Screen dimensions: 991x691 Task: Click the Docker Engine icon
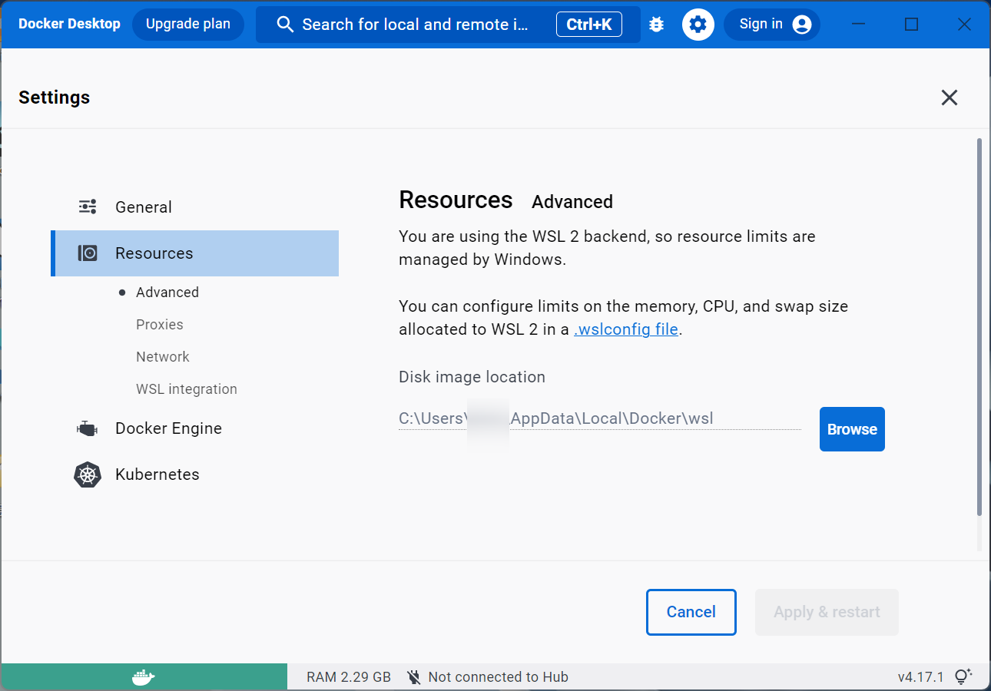[87, 428]
